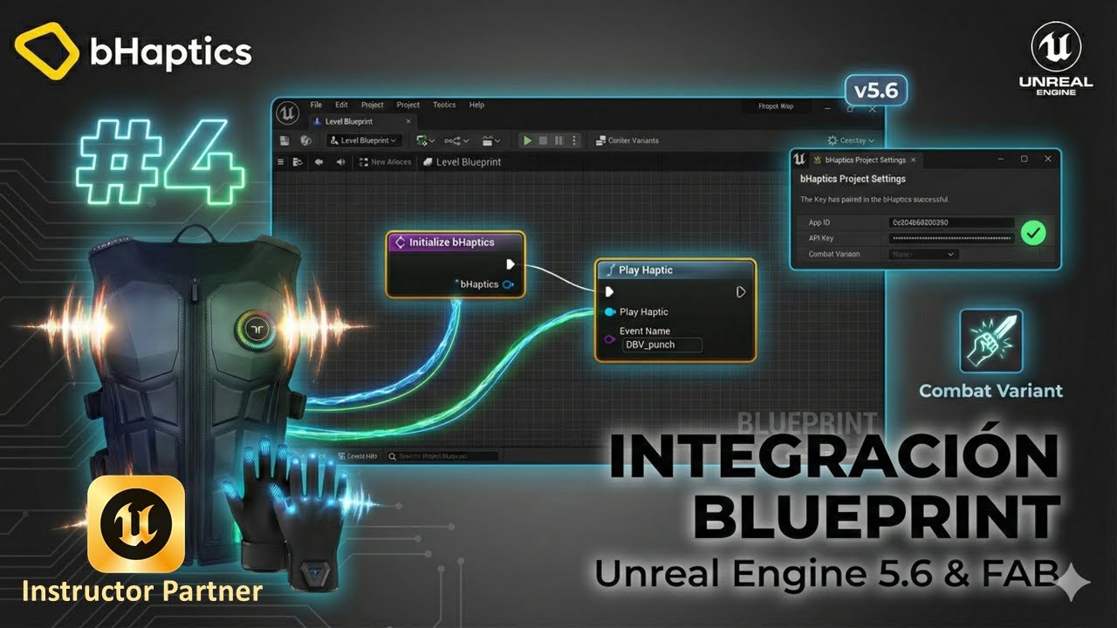Click the bHaptics logo
This screenshot has height=628, width=1117.
[x=134, y=51]
